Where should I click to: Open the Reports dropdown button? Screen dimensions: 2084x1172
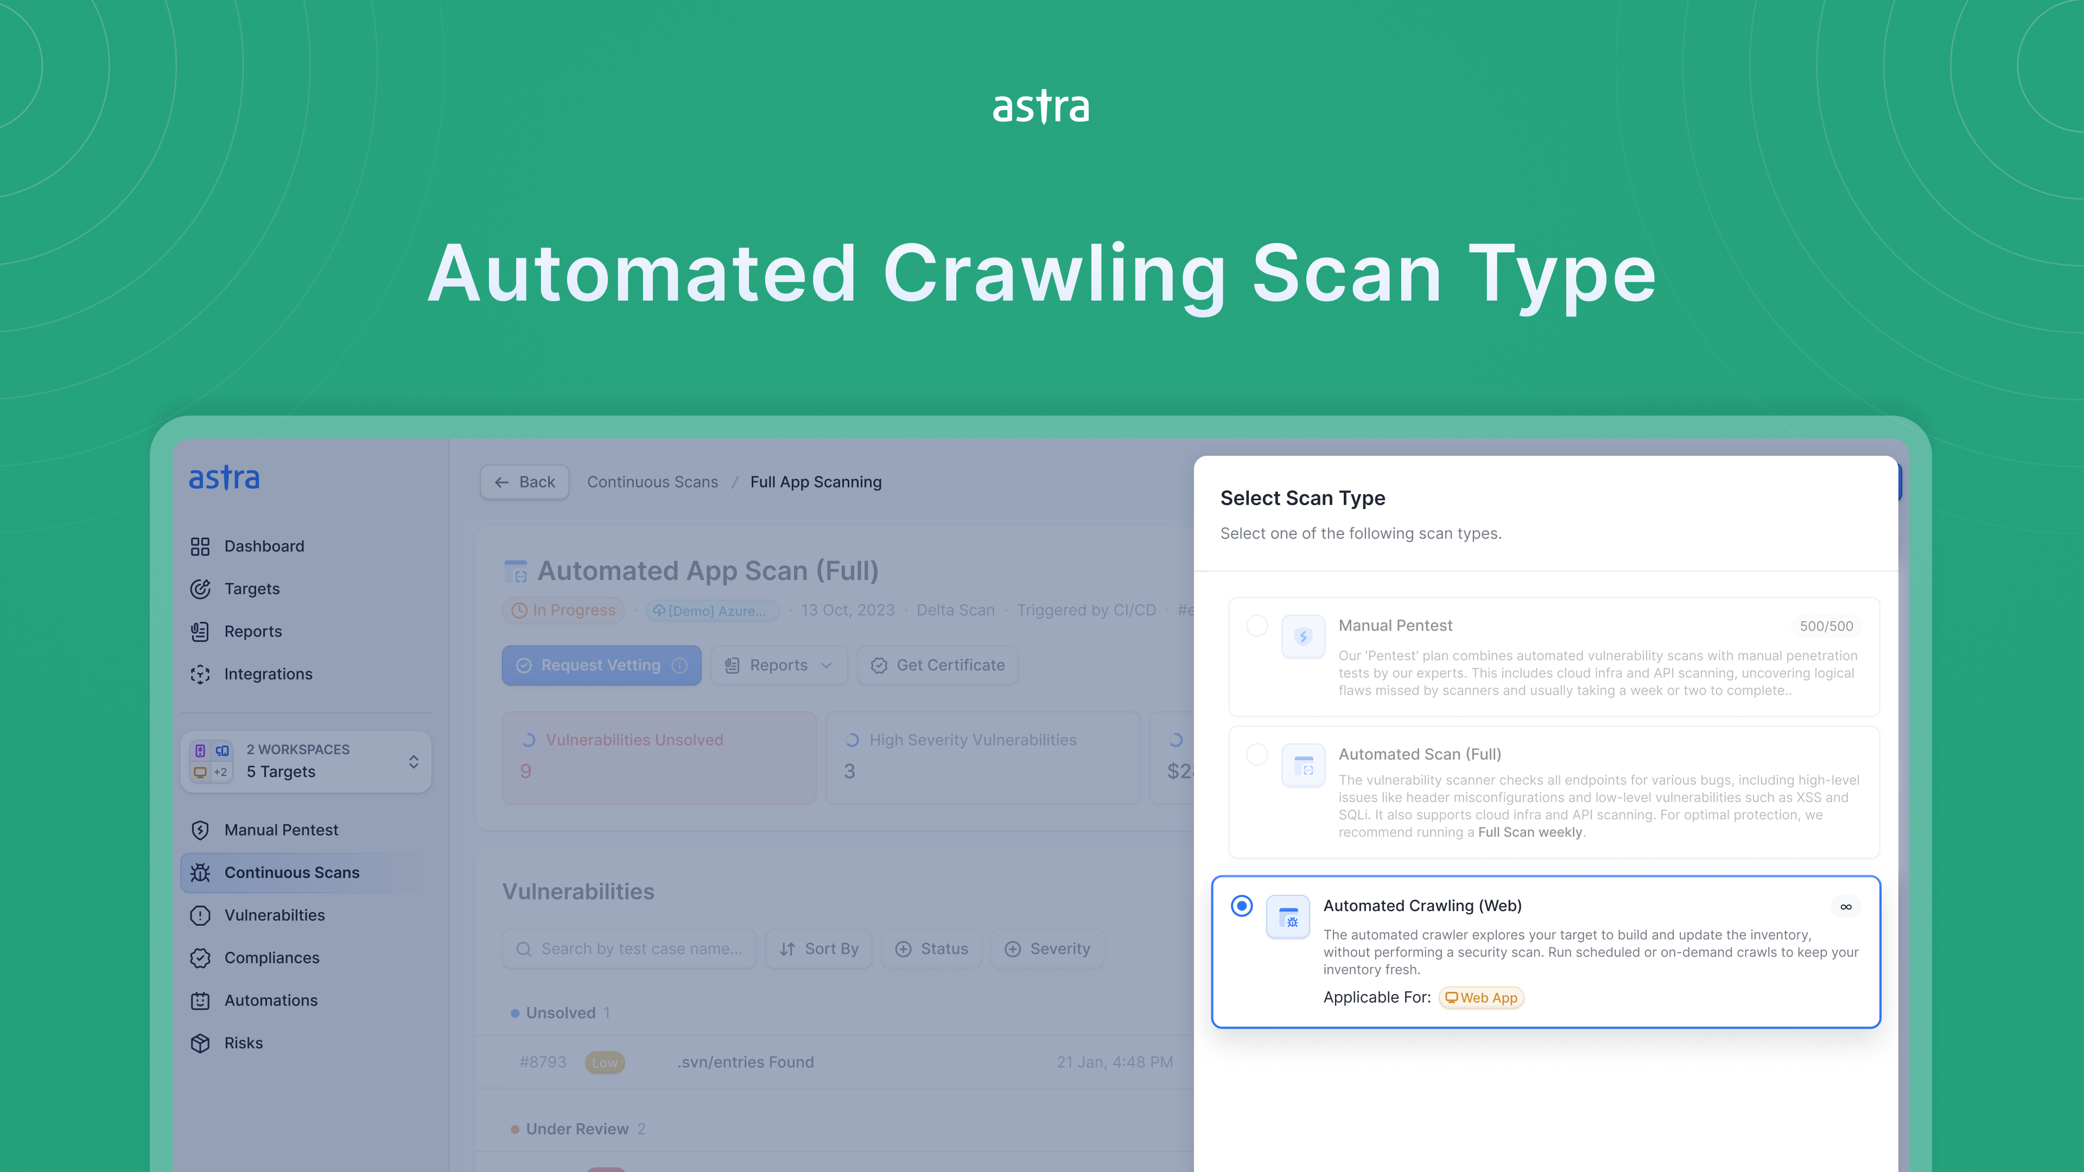tap(778, 666)
